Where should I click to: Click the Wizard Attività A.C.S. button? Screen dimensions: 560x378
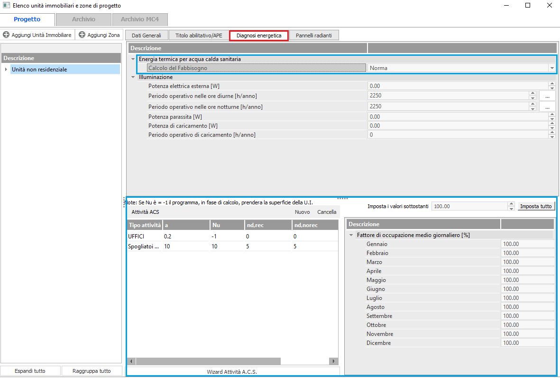click(232, 371)
